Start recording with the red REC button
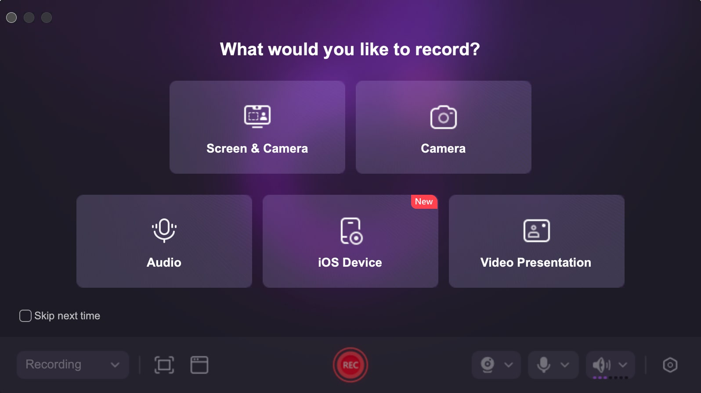The height and width of the screenshot is (393, 701). point(350,365)
